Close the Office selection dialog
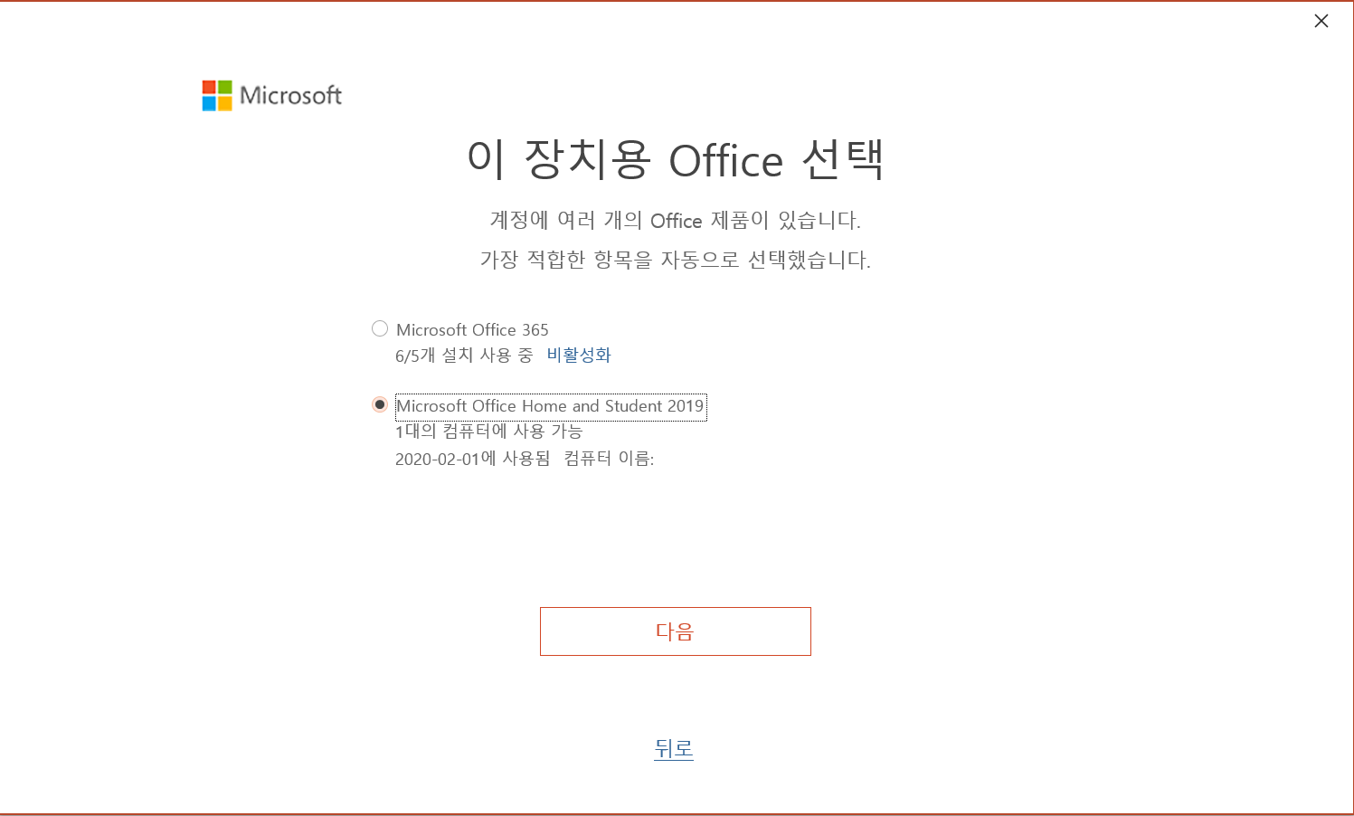The image size is (1354, 816). coord(1321,21)
